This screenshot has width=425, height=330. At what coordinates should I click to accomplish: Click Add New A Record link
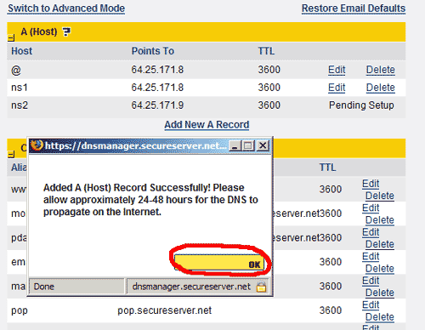pyautogui.click(x=207, y=125)
